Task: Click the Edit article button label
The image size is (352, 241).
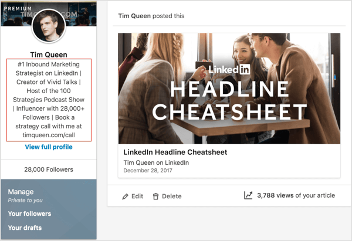Action: [x=137, y=196]
